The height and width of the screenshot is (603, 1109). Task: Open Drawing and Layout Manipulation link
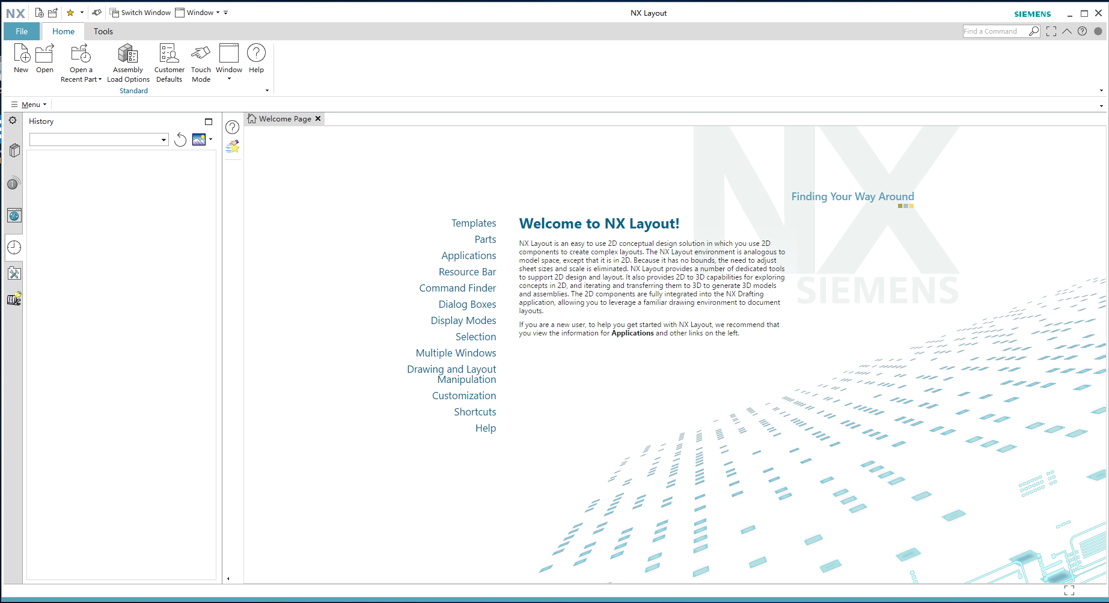(x=451, y=374)
